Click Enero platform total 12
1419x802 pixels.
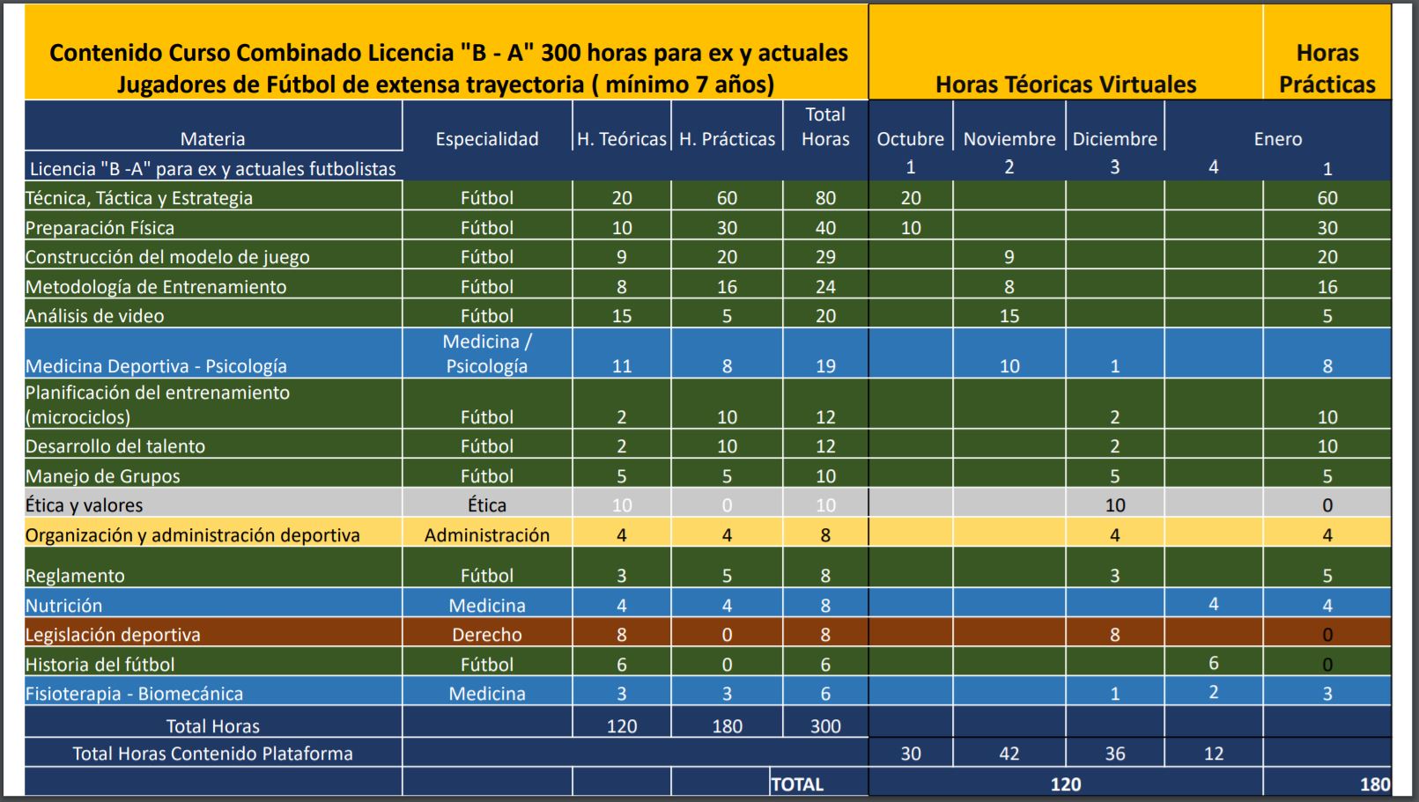1214,754
